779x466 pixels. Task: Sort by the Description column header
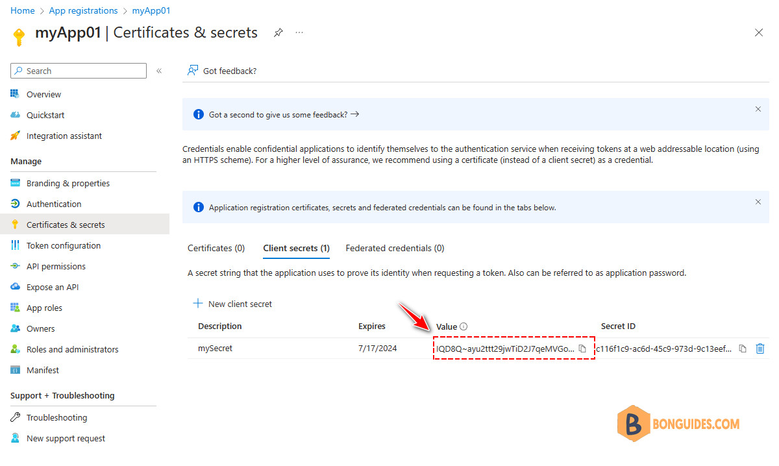pos(220,326)
